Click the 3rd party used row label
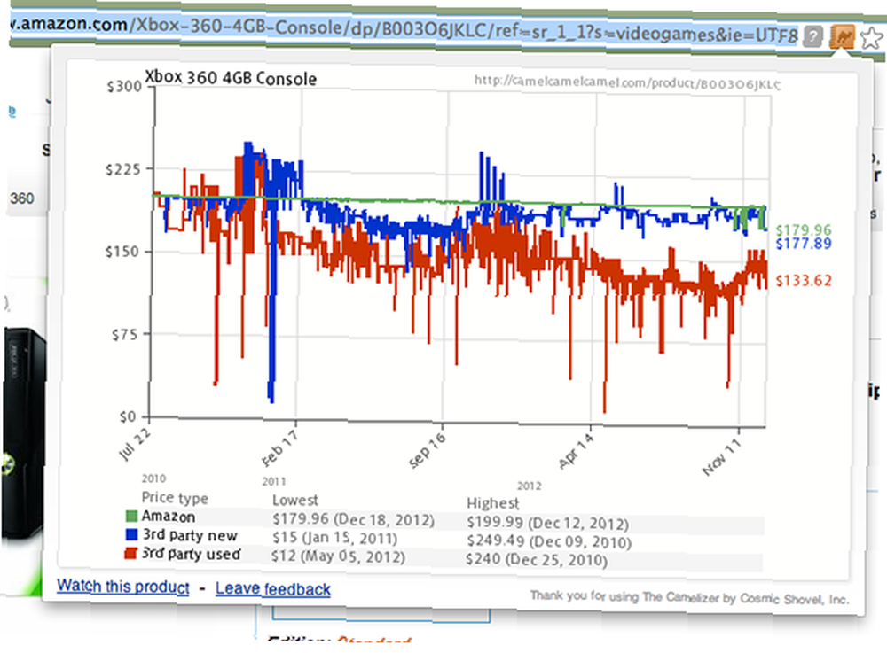The height and width of the screenshot is (653, 887). [192, 554]
